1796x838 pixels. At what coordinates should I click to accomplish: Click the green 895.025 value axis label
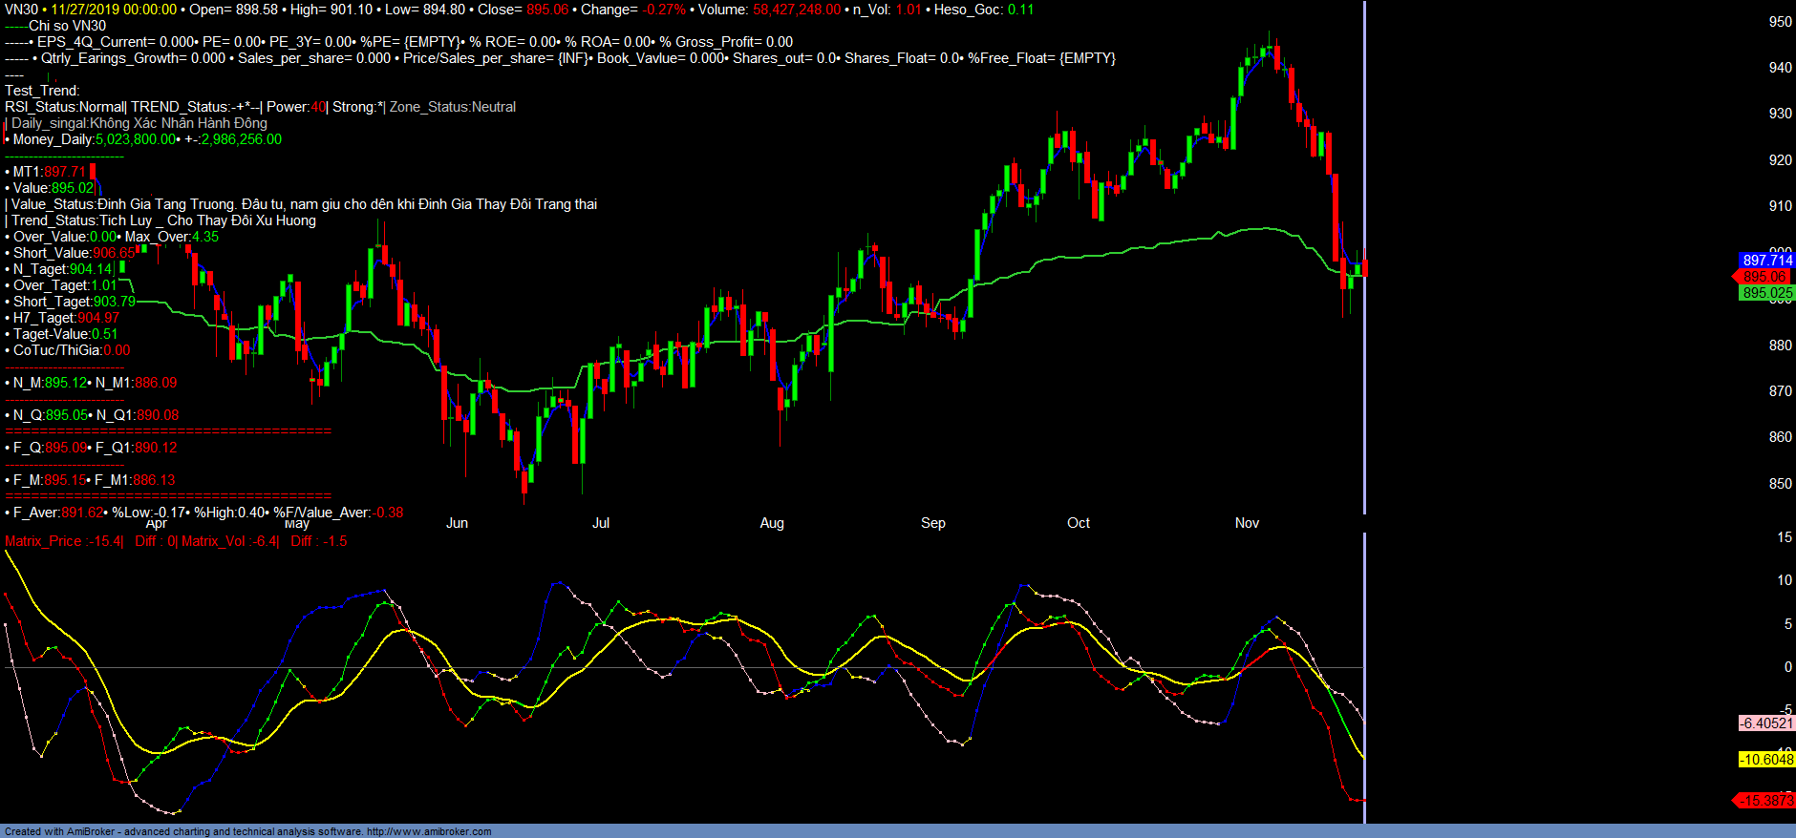coord(1766,293)
